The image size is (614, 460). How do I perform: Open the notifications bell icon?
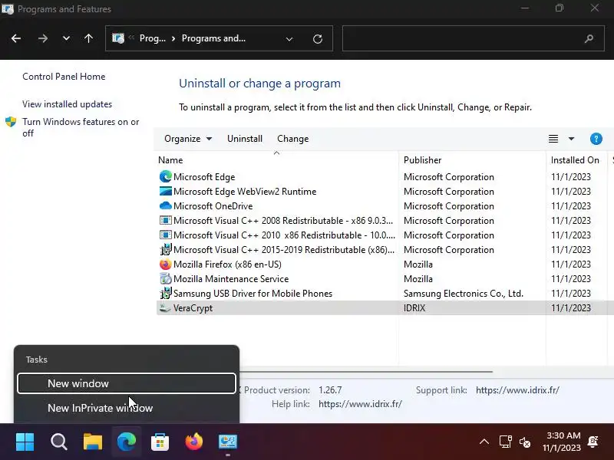(593, 442)
